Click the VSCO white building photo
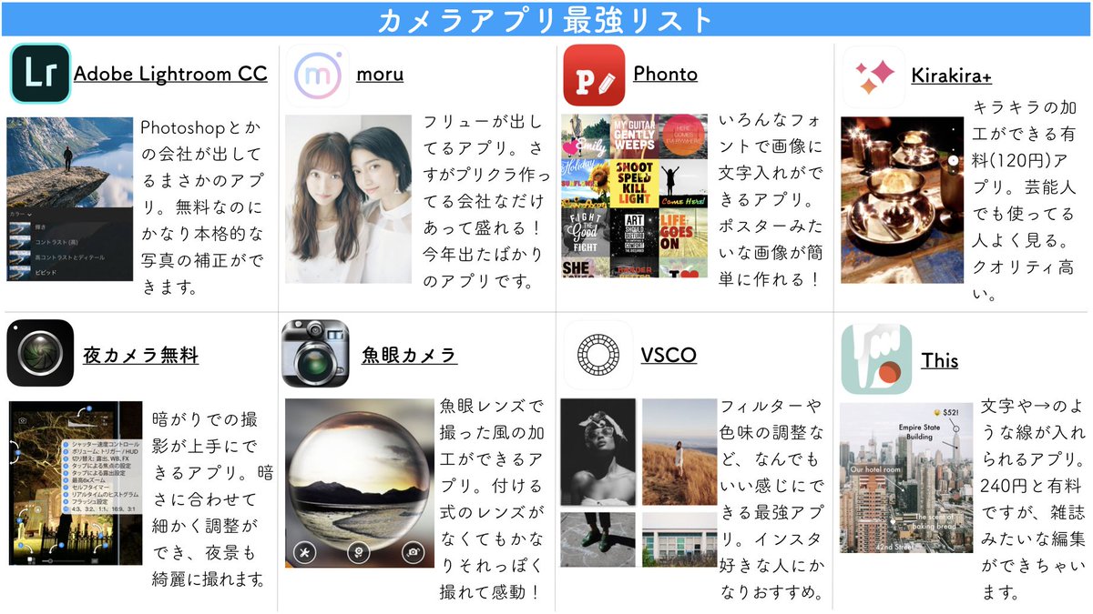1093x614 pixels. [x=679, y=539]
